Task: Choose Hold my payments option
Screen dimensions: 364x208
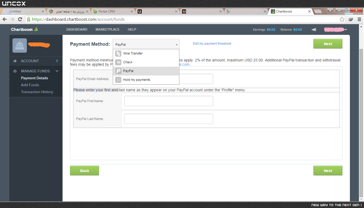Action: tap(146, 80)
